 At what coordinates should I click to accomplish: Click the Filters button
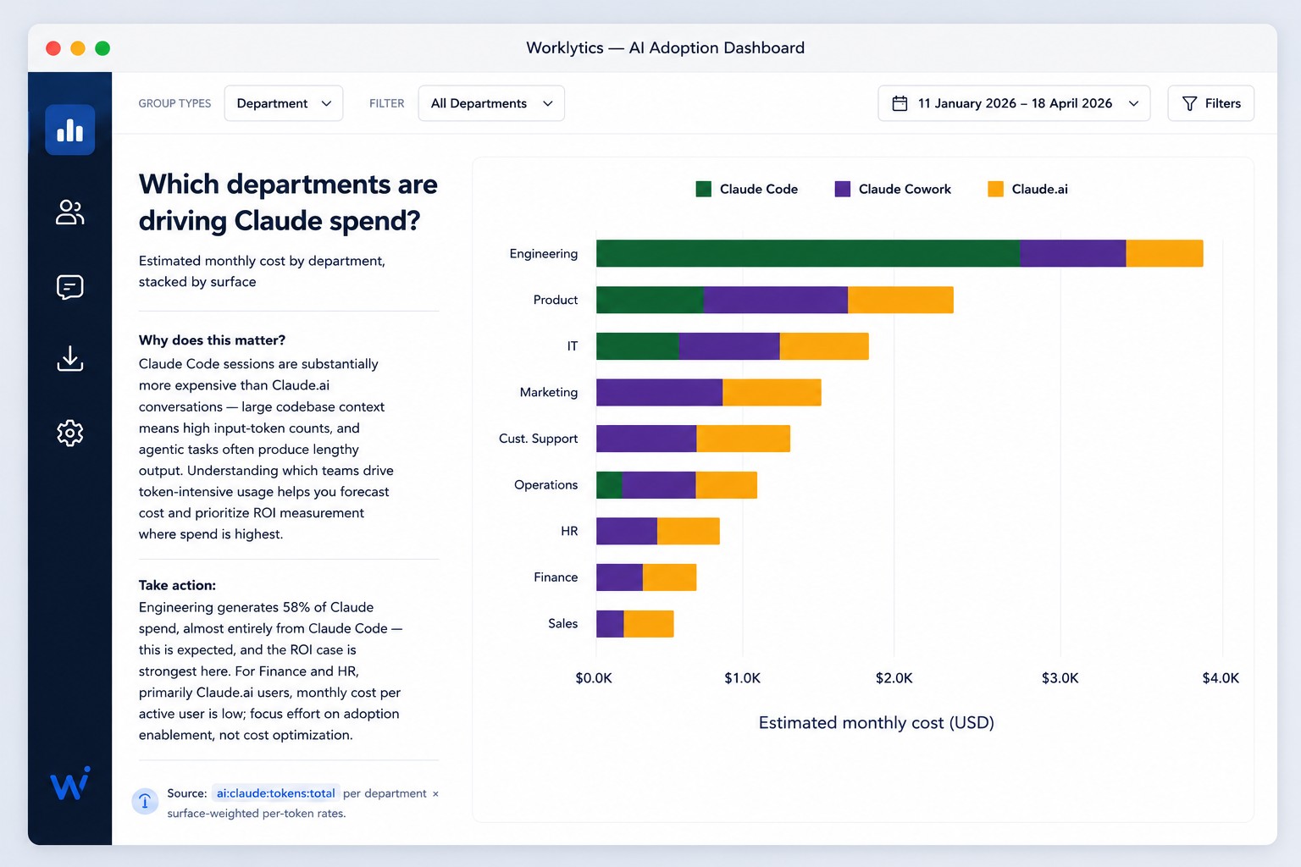[x=1210, y=103]
